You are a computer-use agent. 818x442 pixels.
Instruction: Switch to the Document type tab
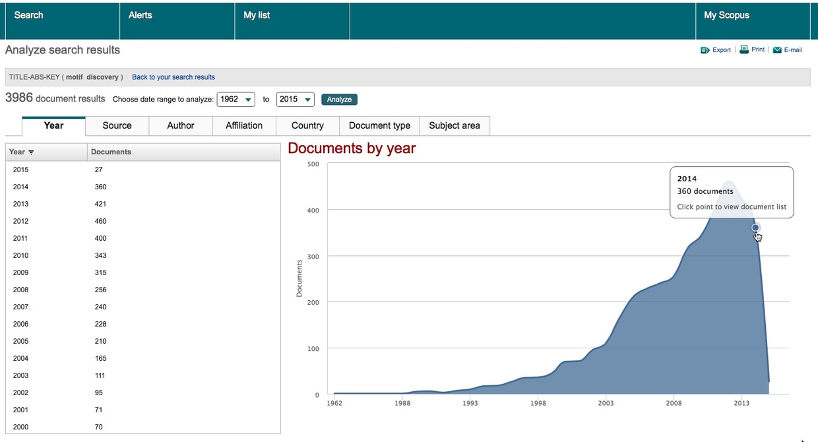click(x=379, y=126)
